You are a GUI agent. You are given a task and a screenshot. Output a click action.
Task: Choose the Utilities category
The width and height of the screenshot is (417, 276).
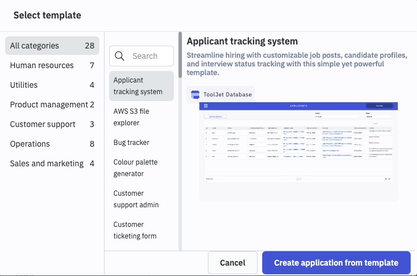[52, 85]
